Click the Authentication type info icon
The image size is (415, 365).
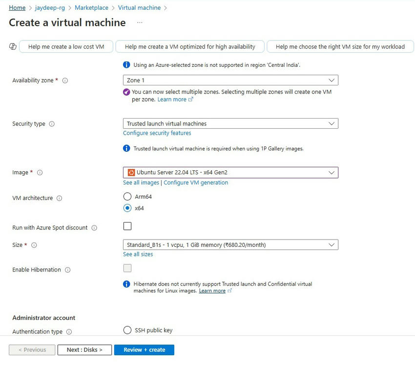69,331
